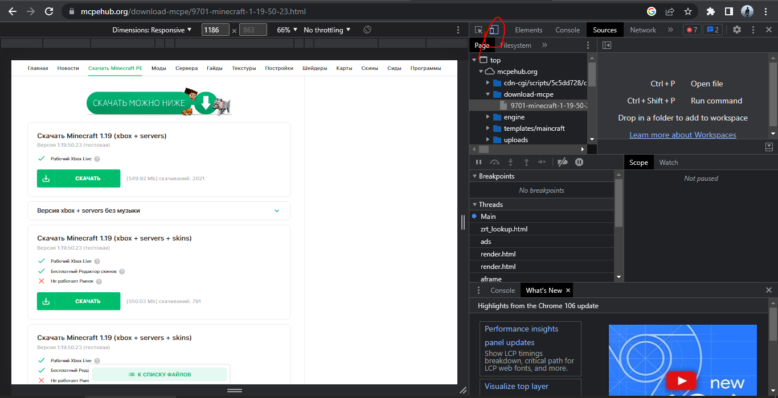
Task: Open the Chrome profile avatar
Action: point(747,11)
